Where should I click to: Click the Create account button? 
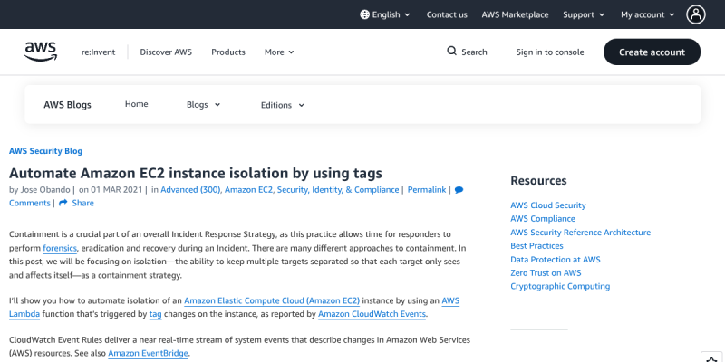pos(652,52)
